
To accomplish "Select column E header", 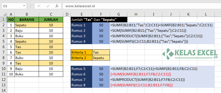I will [x=81, y=14].
